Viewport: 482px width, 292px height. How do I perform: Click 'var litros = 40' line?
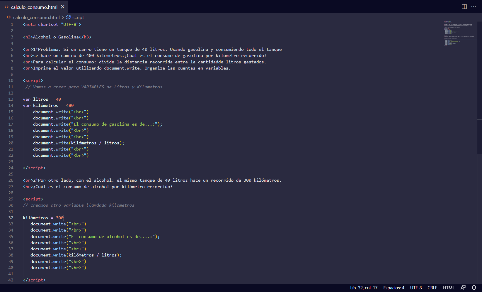point(42,99)
